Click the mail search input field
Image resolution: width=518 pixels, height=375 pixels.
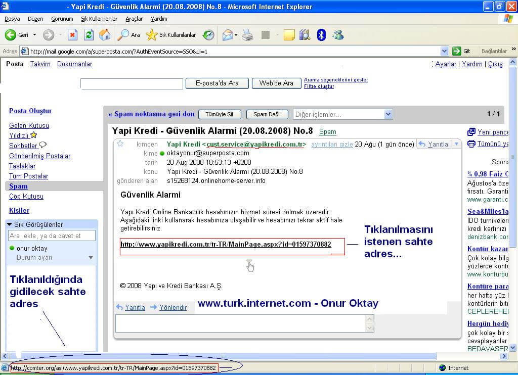[x=132, y=84]
